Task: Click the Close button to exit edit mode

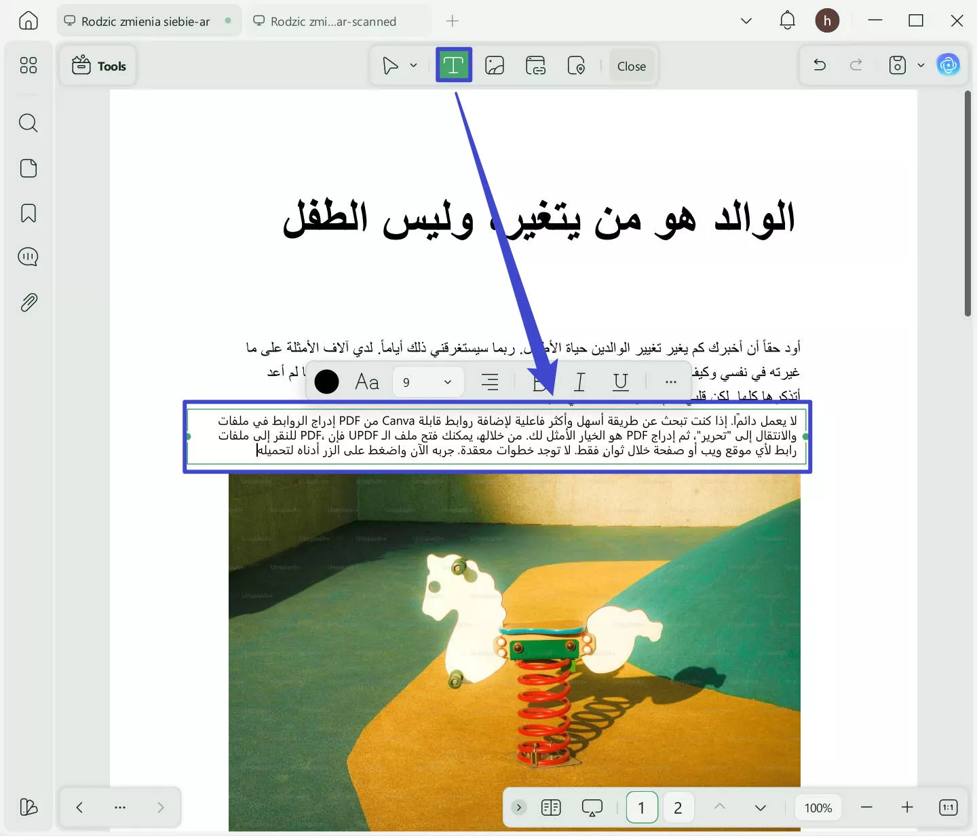Action: (631, 66)
